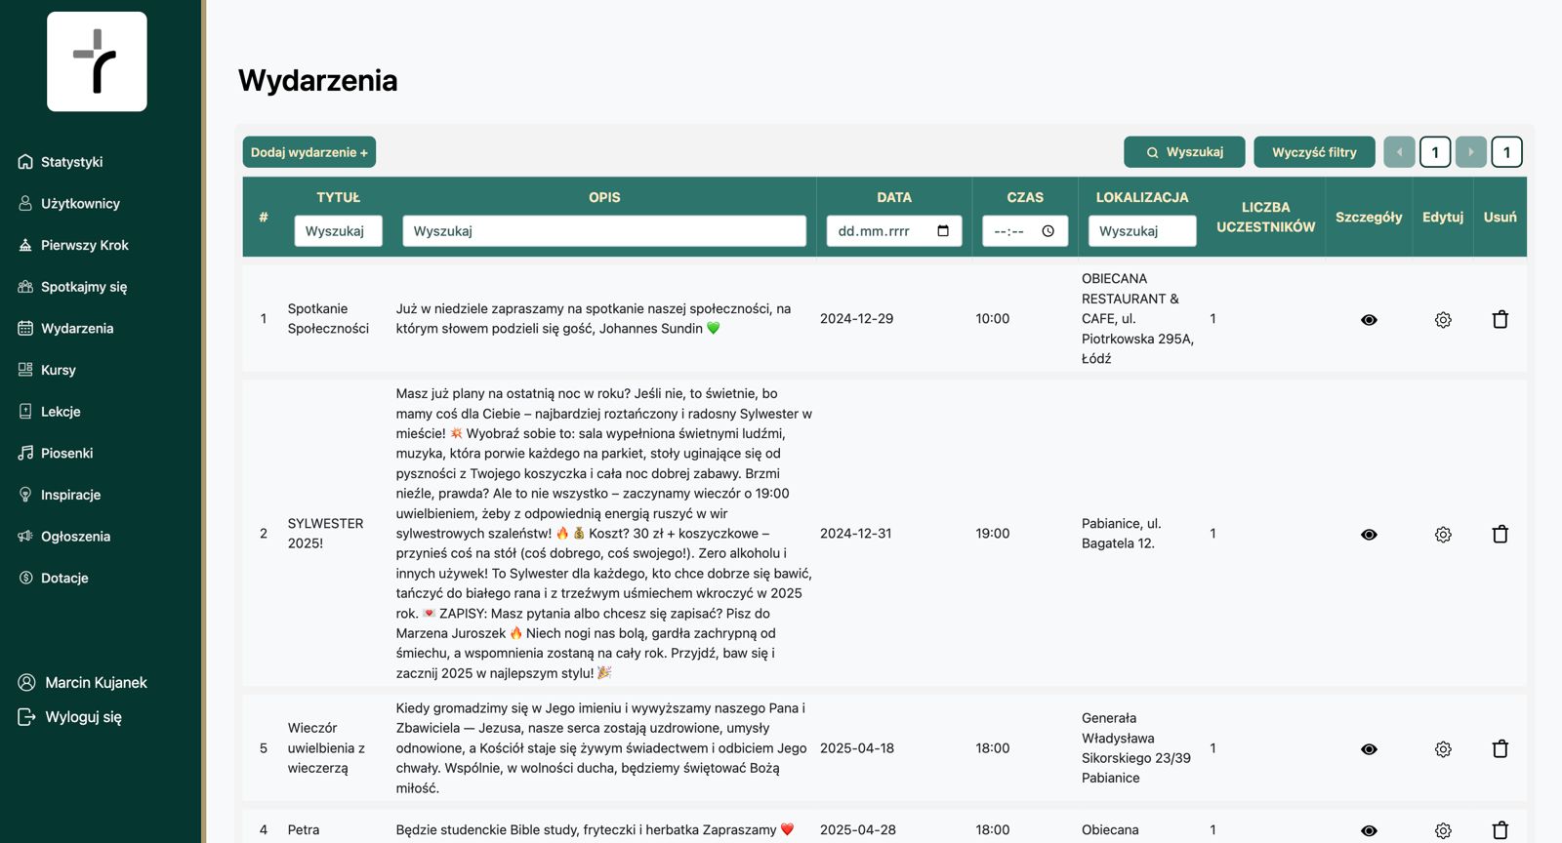
Task: Click the Wyszukaj search button
Action: pos(1184,152)
